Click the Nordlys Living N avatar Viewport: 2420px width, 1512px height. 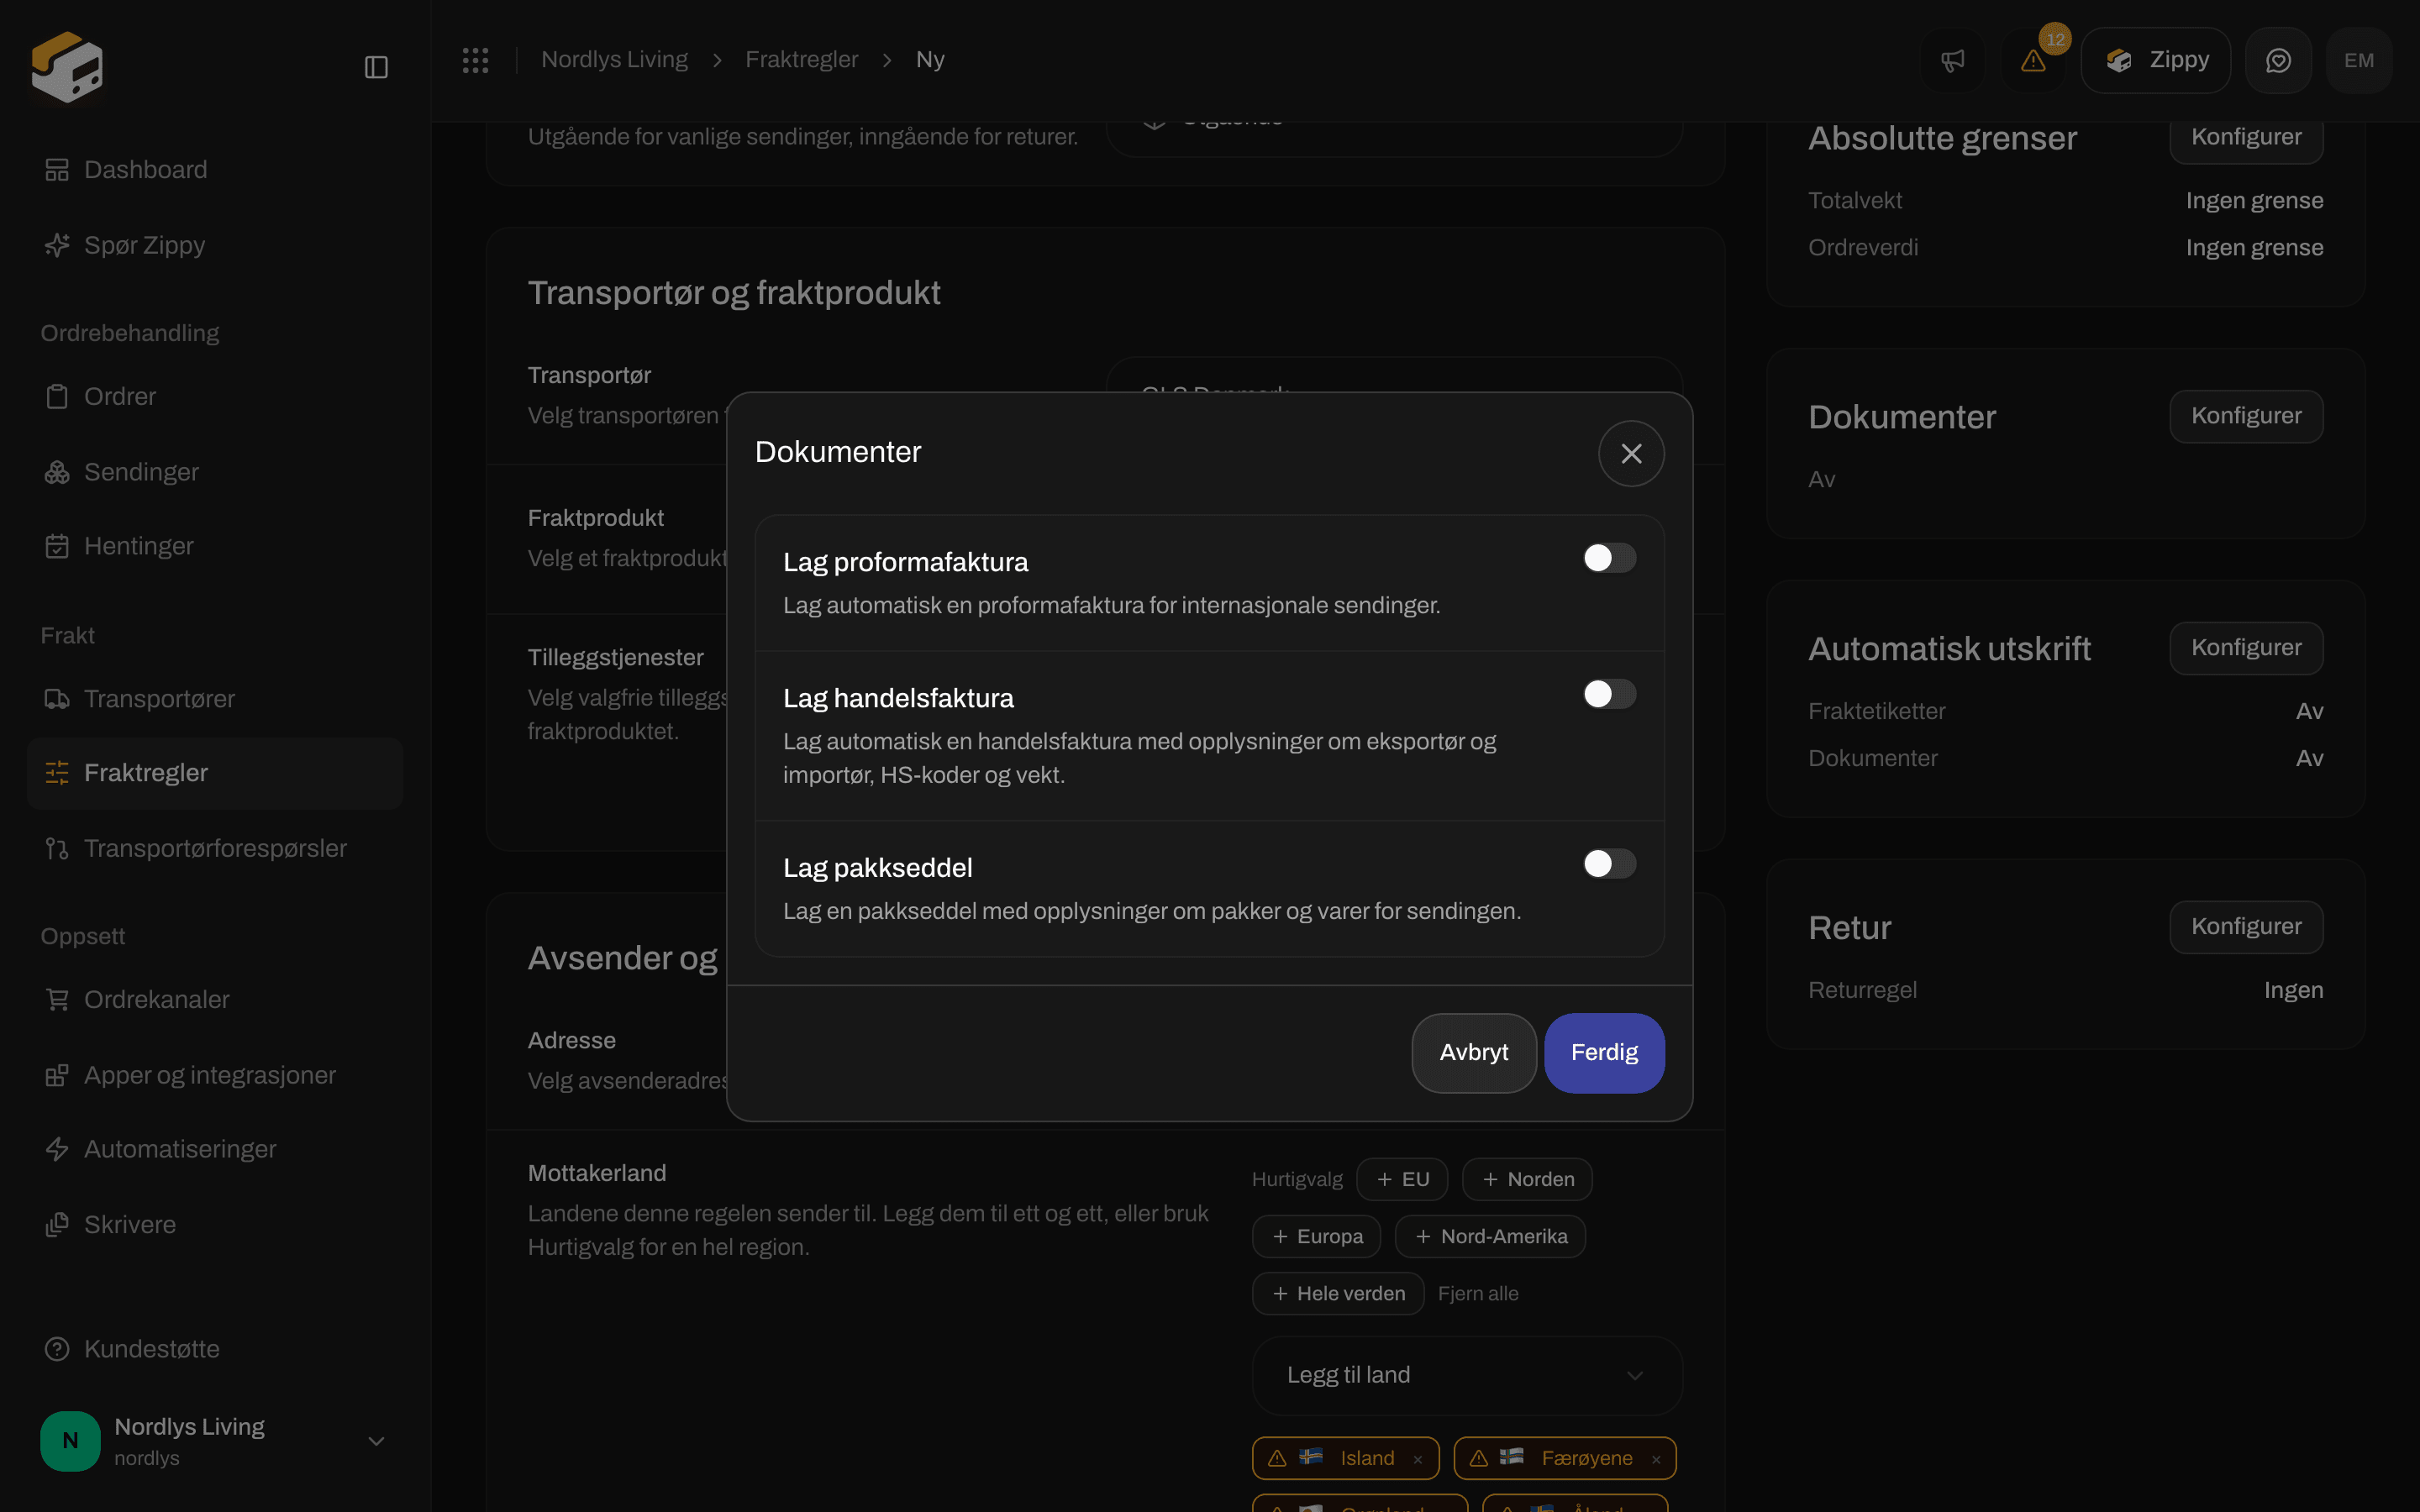[x=70, y=1441]
